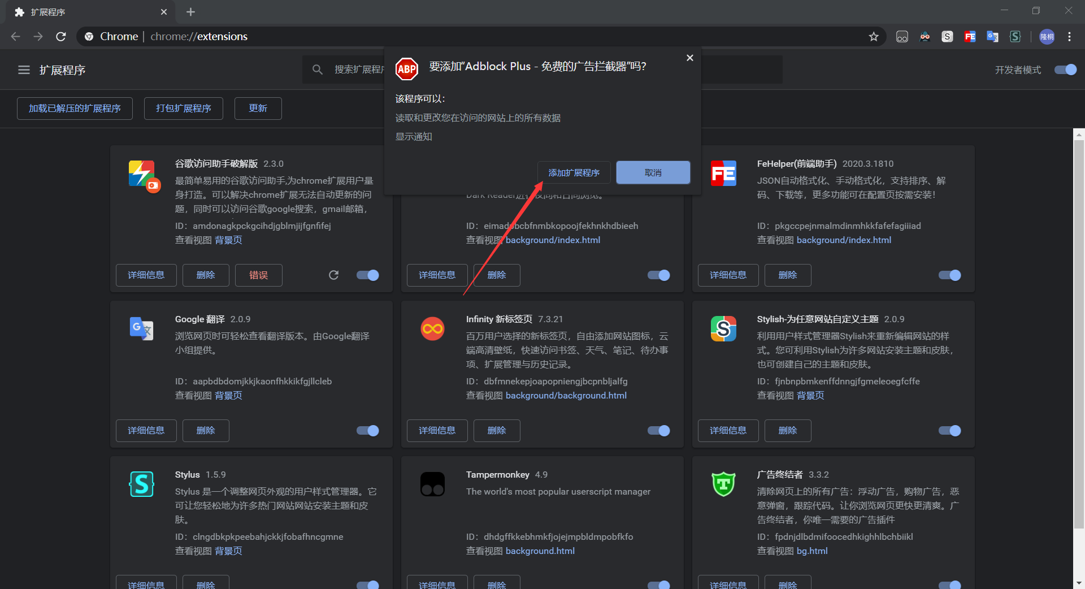Open Stylus toolbar extension icon
Image resolution: width=1085 pixels, height=589 pixels.
pyautogui.click(x=1015, y=37)
